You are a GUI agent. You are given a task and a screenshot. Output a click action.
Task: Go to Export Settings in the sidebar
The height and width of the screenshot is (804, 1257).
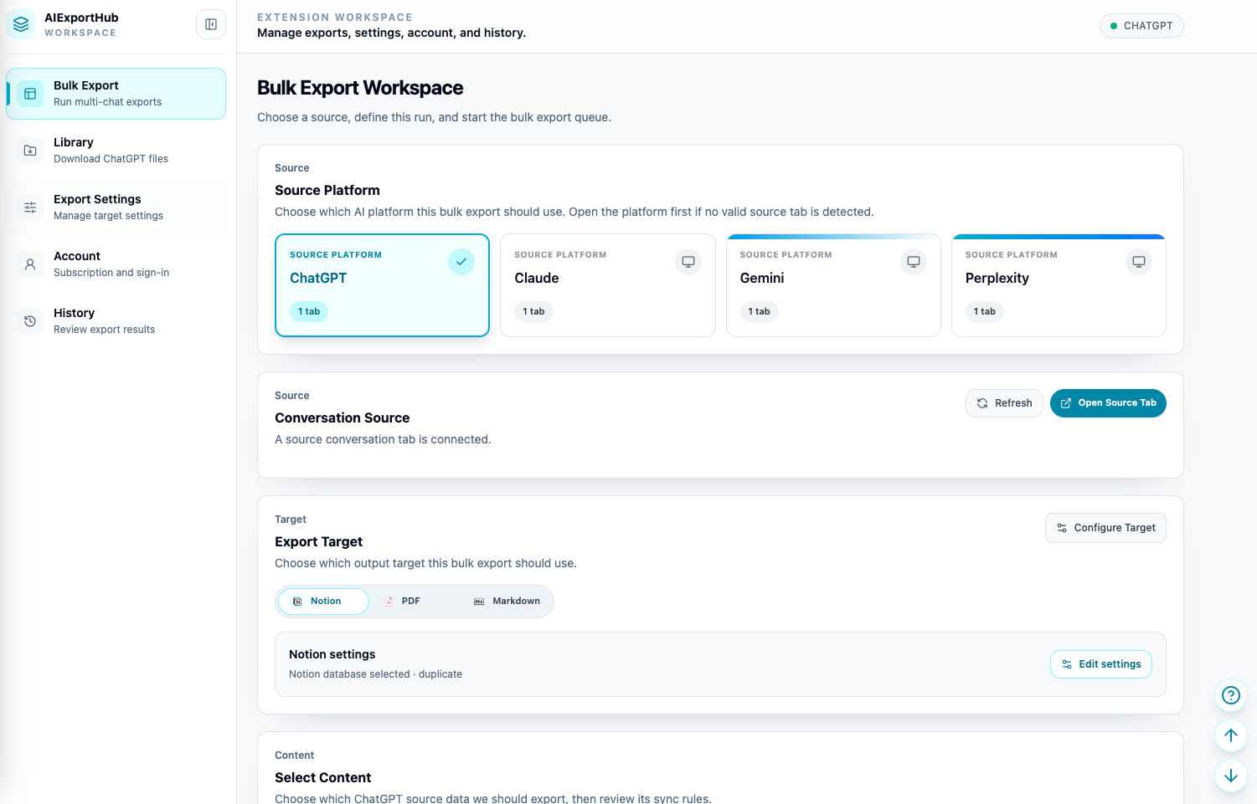[x=116, y=207]
